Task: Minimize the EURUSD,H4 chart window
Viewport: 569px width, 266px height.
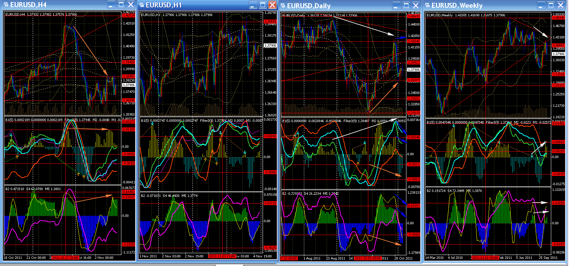Action: point(111,5)
